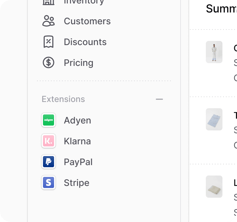Click the green Adyen logo icon

[49, 120]
